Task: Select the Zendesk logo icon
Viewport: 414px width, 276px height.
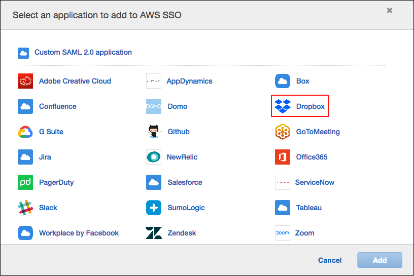Action: click(x=154, y=233)
